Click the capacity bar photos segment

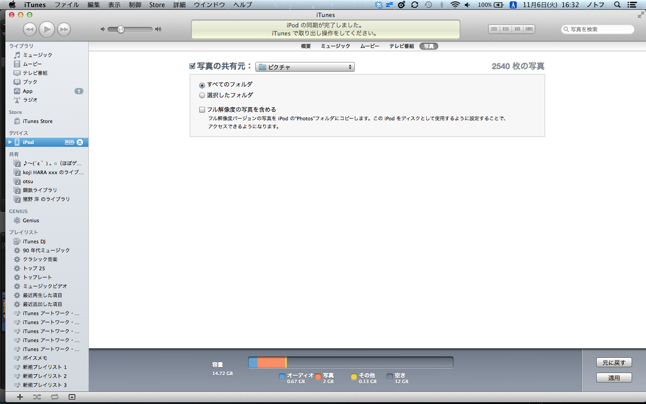271,363
